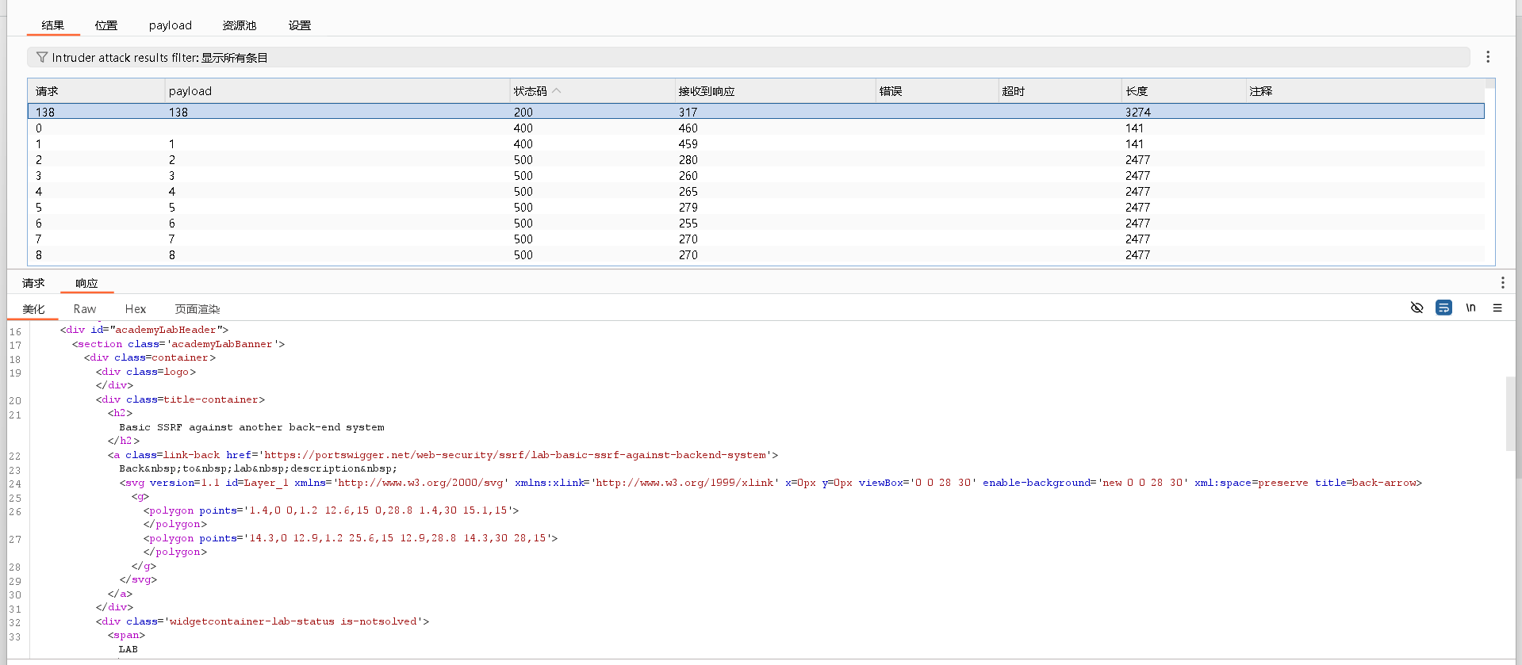
Task: Click the widgetcontainer-lab-status class line
Action: [x=263, y=621]
